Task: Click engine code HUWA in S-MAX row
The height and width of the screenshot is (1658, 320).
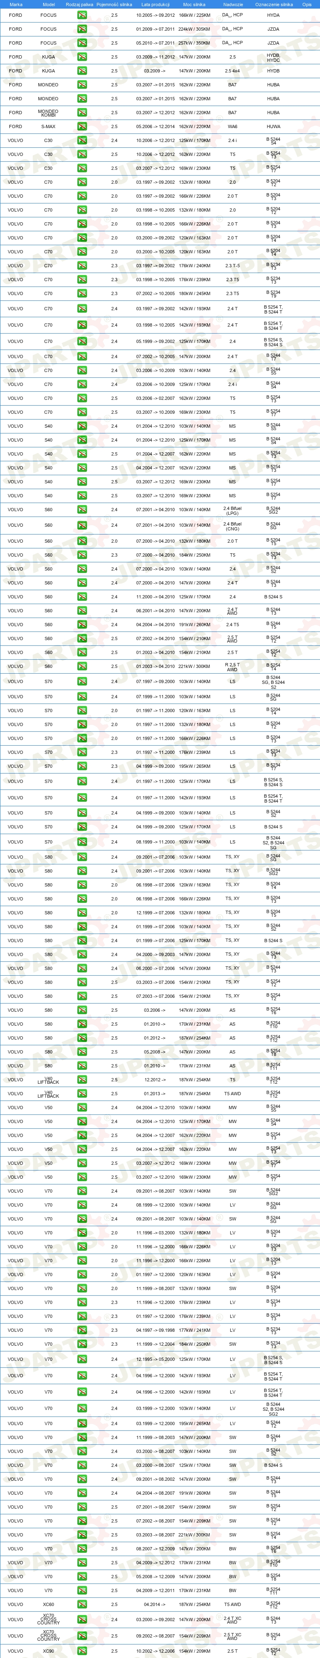Action: point(273,127)
